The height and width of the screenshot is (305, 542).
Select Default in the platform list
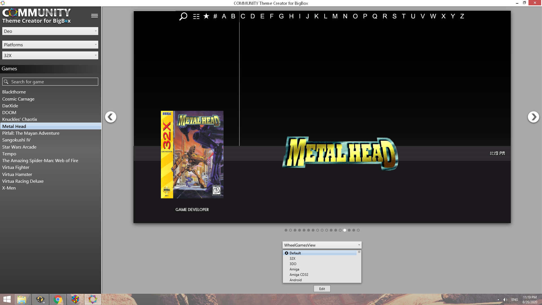click(320, 253)
